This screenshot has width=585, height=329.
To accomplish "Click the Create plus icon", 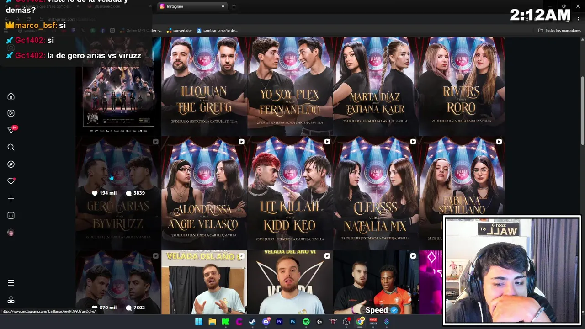I will 11,198.
